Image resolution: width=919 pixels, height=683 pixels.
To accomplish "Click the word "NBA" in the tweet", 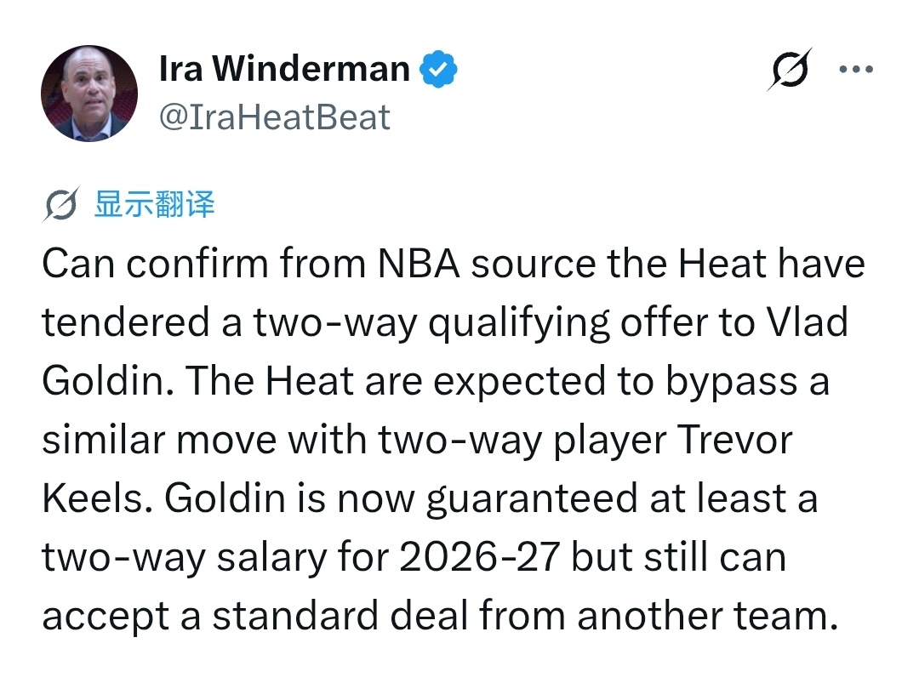I will [x=419, y=264].
